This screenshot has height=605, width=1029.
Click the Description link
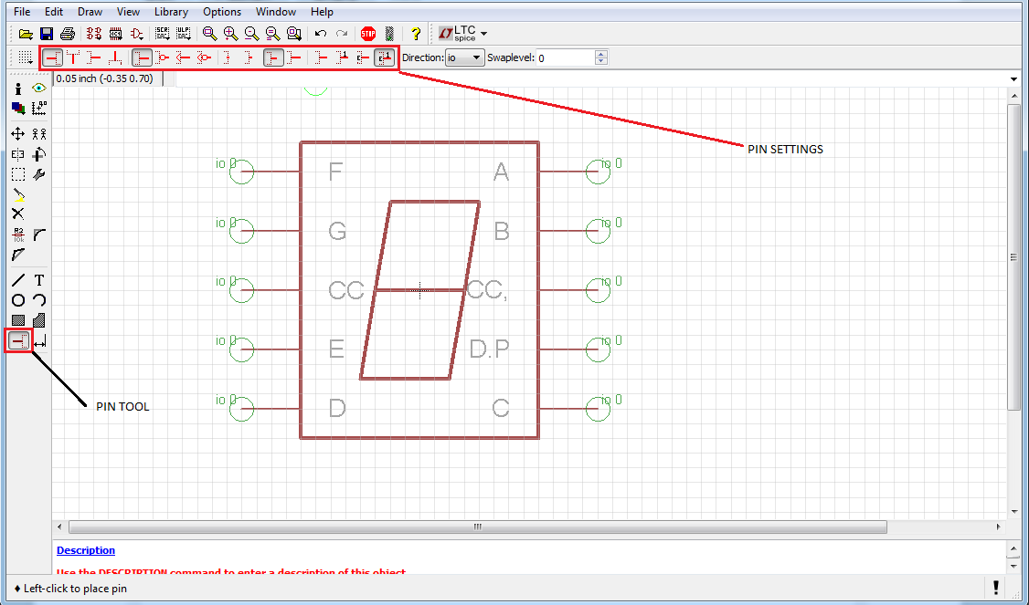point(85,549)
